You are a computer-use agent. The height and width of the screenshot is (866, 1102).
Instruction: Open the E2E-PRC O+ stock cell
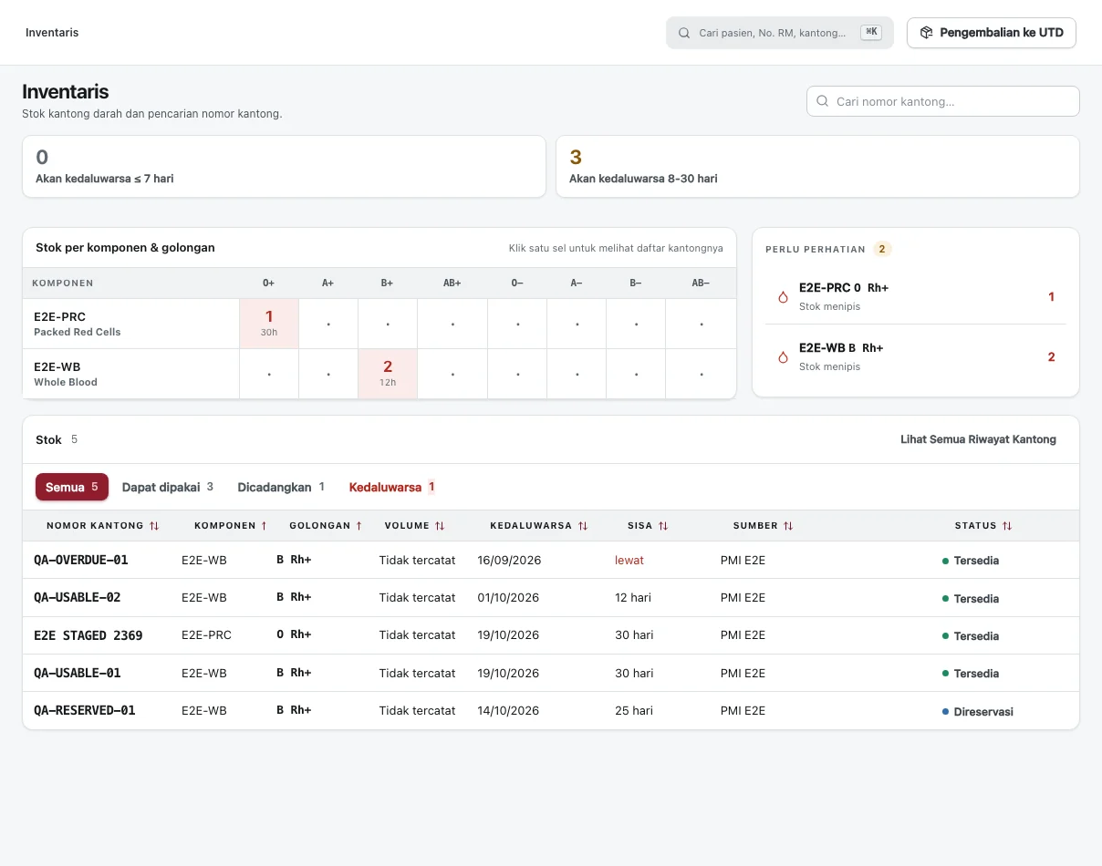tap(269, 323)
